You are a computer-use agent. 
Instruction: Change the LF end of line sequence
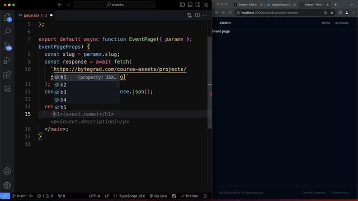click(x=107, y=196)
